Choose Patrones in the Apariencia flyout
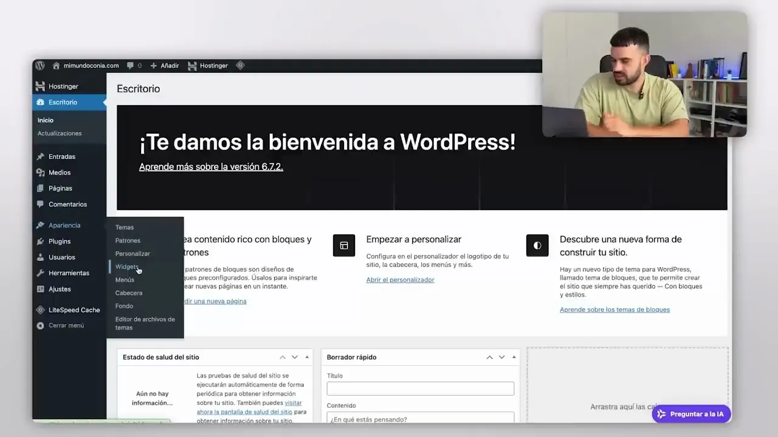 point(128,240)
